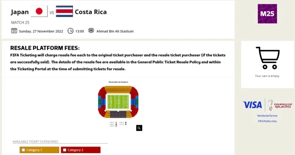Viewport: 295px width, 155px height.
Task: Select the red Category 2 ticket bar
Action: click(81, 150)
